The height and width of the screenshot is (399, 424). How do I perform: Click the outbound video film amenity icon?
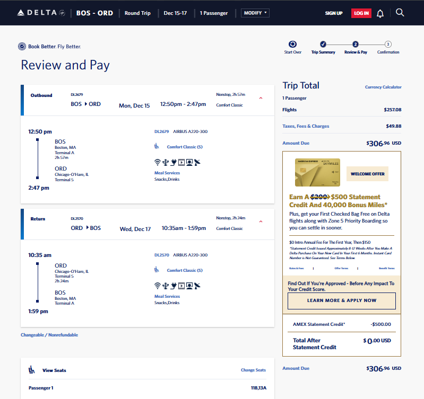pyautogui.click(x=181, y=162)
